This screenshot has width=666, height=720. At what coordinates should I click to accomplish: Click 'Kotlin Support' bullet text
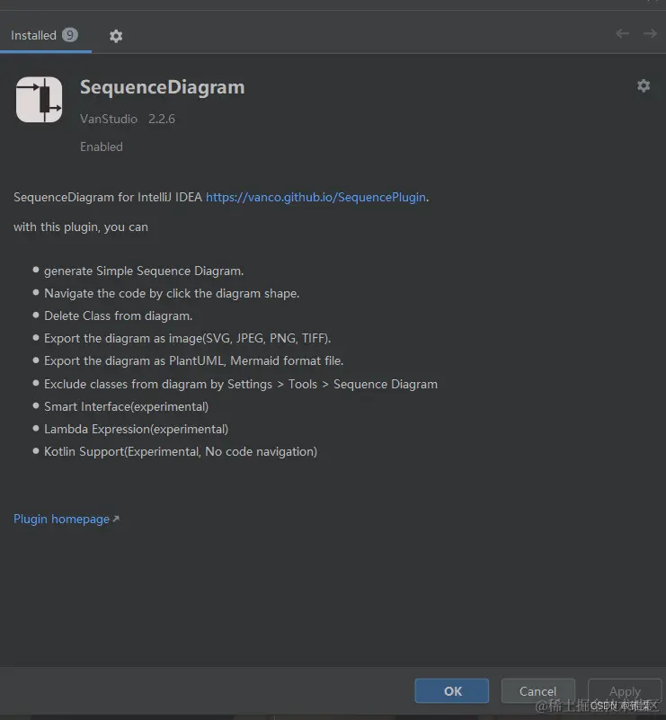click(x=181, y=452)
